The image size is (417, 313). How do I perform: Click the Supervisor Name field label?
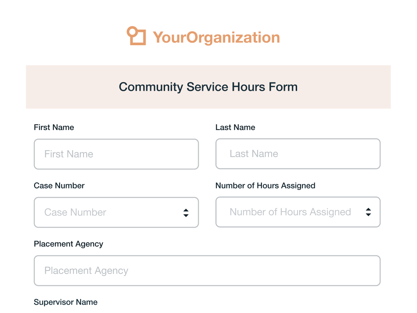66,302
